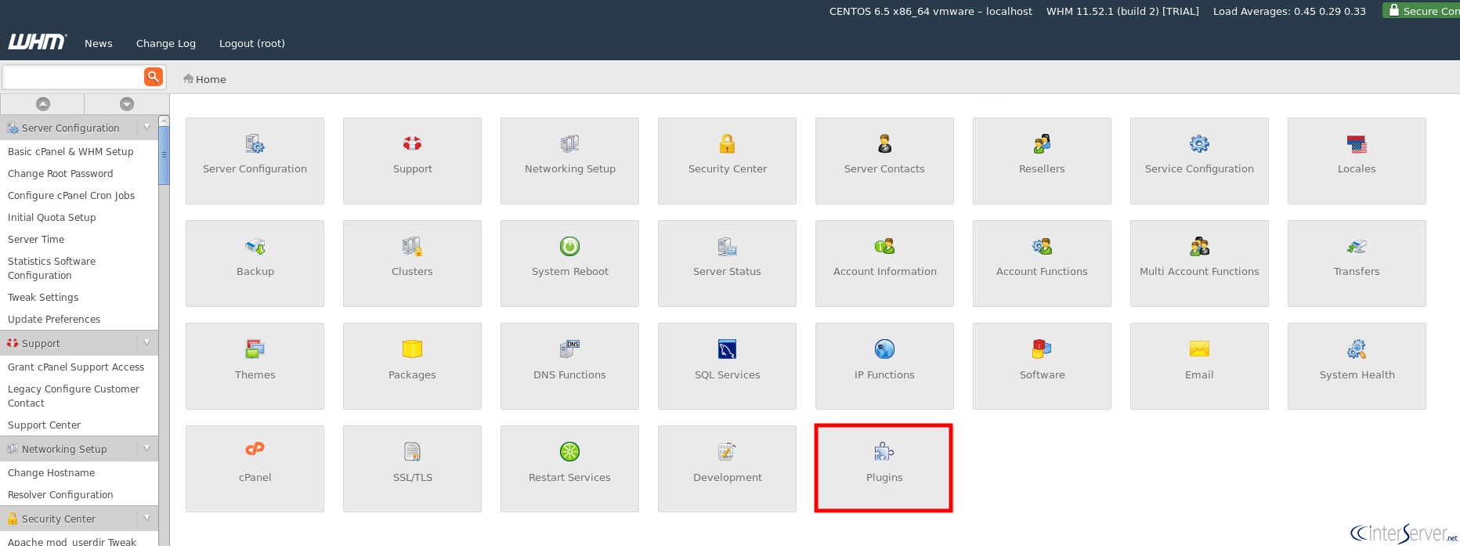
Task: Open the Resellers tile
Action: pos(1042,161)
